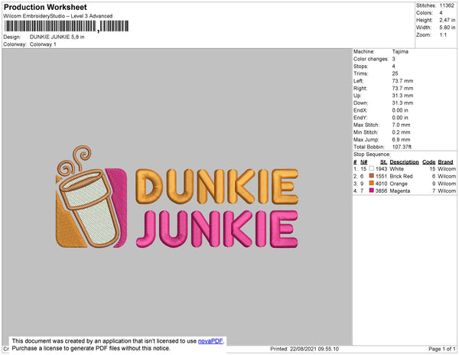
Task: Click the Description column header
Action: [x=404, y=162]
